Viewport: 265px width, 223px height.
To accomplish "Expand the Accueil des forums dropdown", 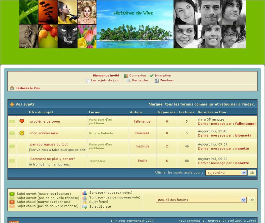I will [201, 200].
